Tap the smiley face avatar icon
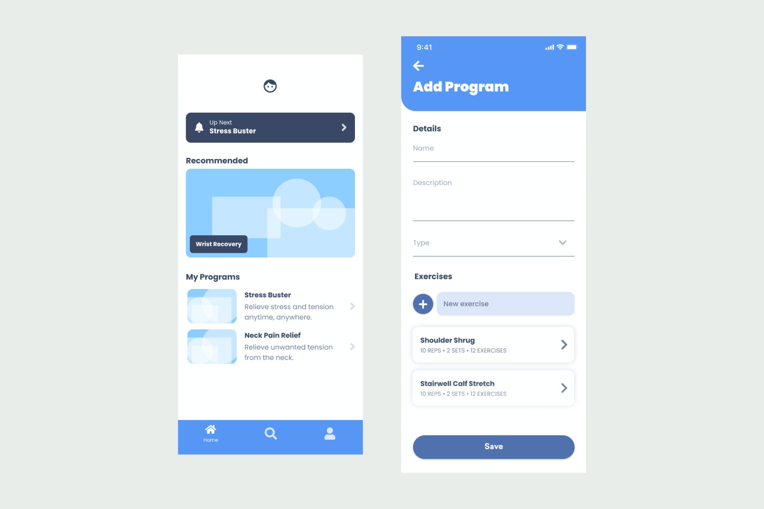The height and width of the screenshot is (509, 764). point(270,86)
